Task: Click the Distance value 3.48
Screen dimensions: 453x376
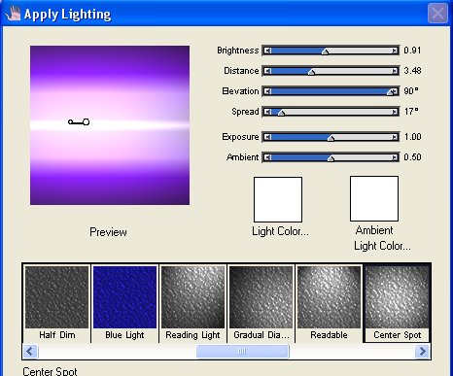Action: [412, 71]
